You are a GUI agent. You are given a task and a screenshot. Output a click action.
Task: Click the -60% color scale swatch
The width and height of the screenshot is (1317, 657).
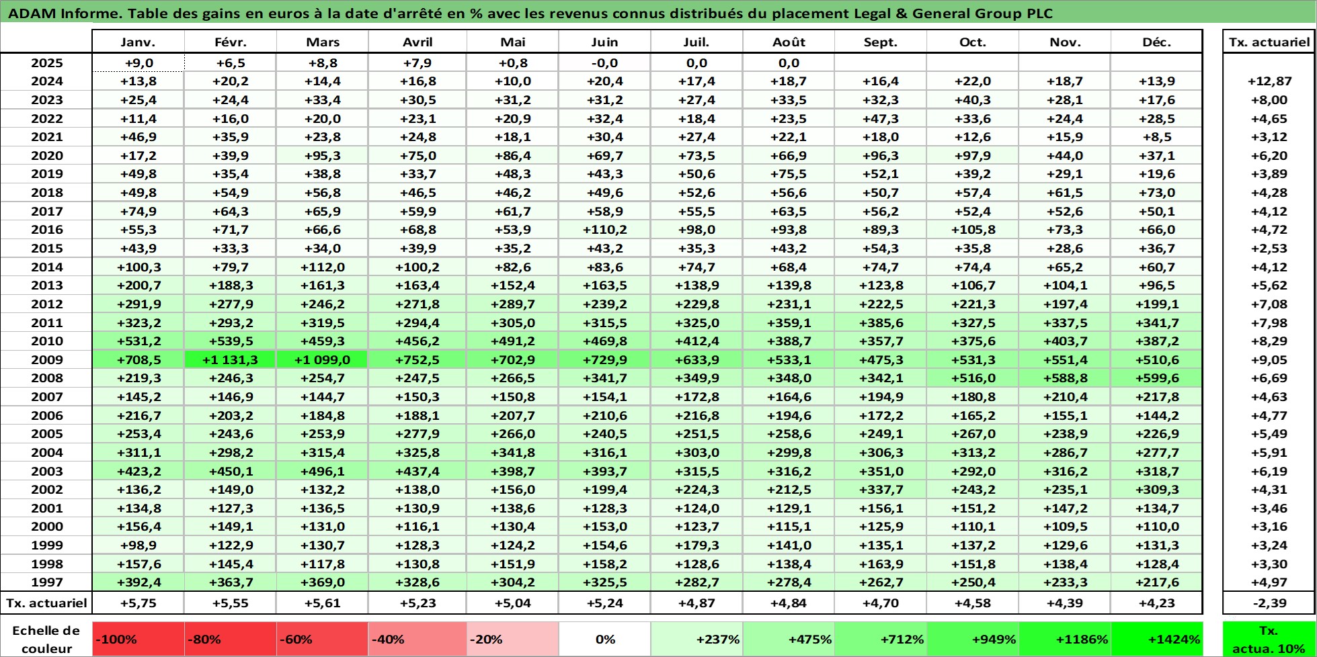coord(323,639)
